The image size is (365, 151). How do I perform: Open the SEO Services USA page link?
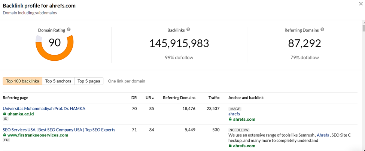tap(59, 130)
